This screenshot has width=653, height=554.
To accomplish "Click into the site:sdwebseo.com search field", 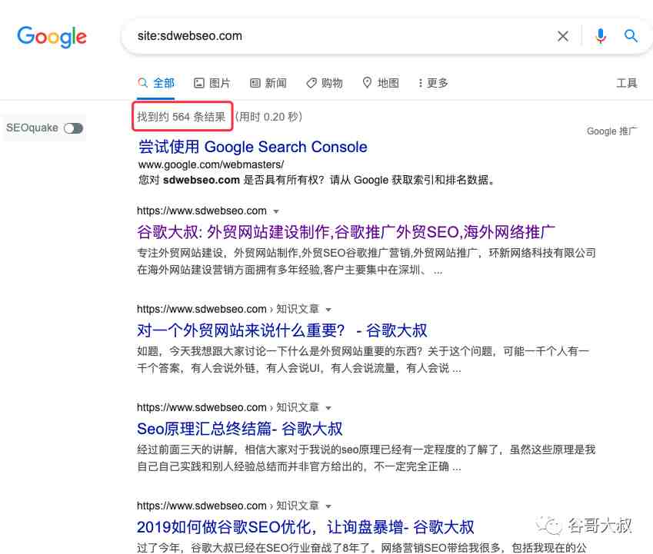I will [338, 36].
